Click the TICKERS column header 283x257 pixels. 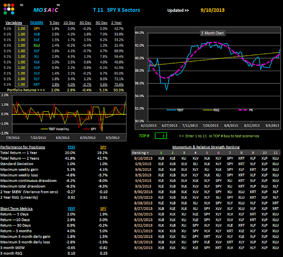click(x=37, y=22)
